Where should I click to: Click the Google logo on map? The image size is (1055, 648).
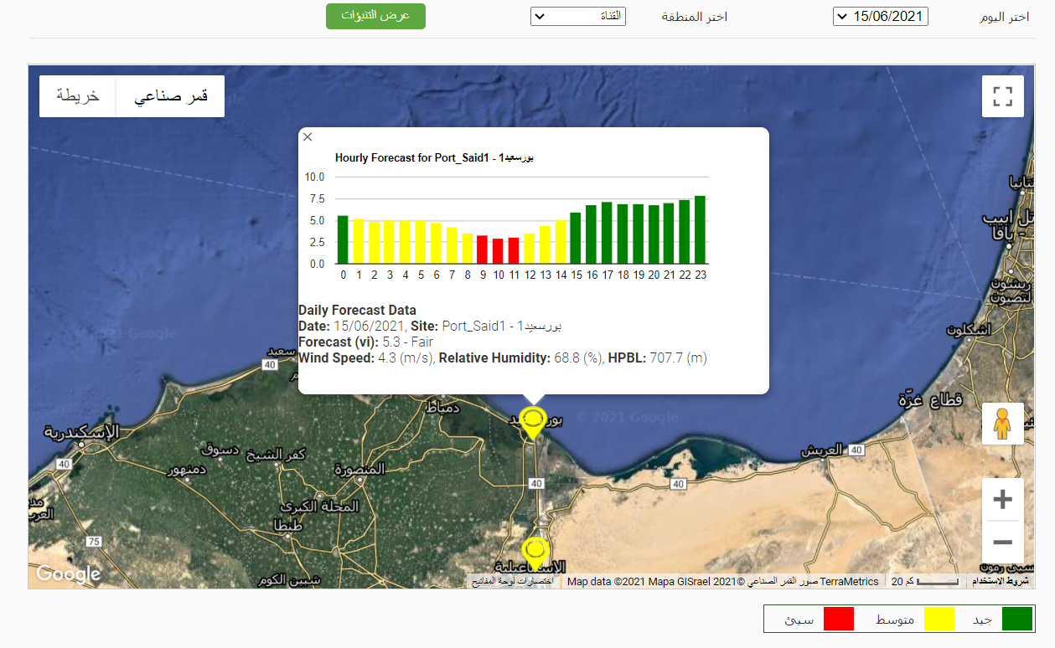[x=68, y=573]
